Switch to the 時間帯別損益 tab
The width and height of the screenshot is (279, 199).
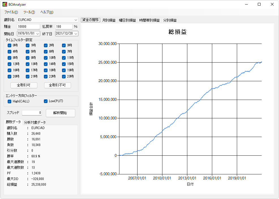[x=149, y=20]
